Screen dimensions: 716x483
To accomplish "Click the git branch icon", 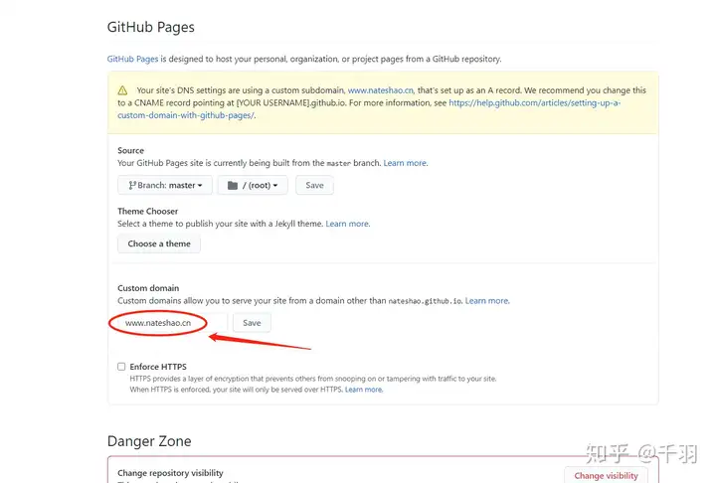I will 132,185.
